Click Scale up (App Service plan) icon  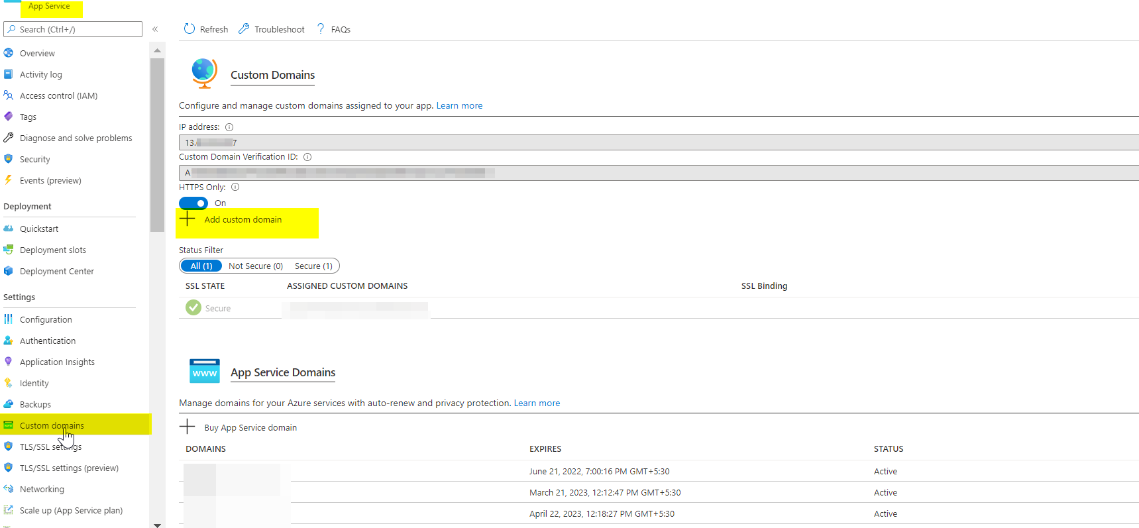pyautogui.click(x=9, y=510)
